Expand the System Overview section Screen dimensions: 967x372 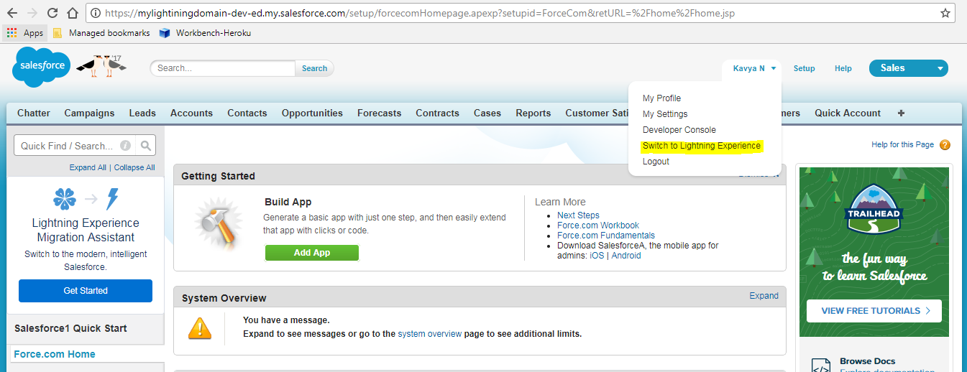(764, 295)
